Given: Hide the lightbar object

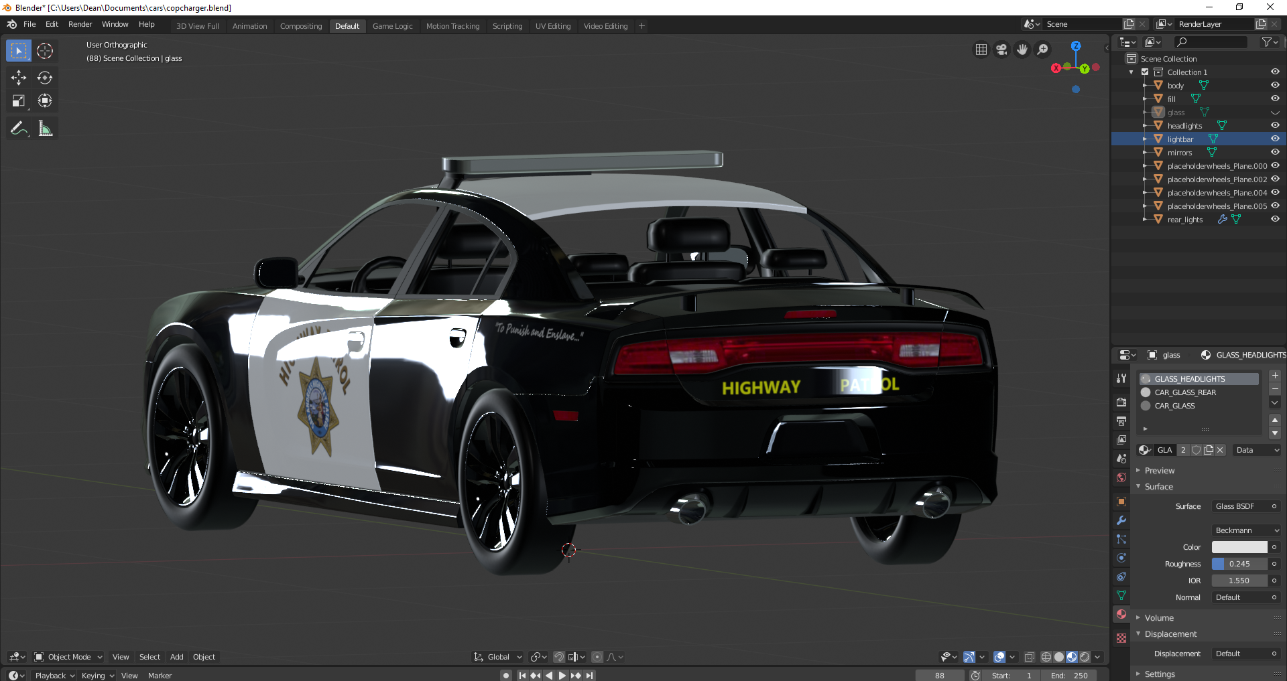Looking at the screenshot, I should (x=1275, y=139).
